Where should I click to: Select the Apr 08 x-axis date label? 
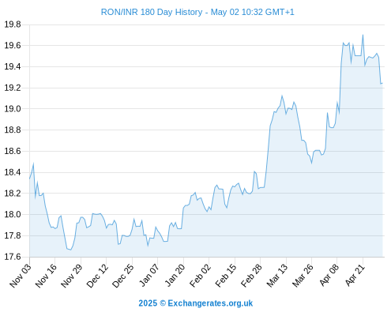pos(329,275)
